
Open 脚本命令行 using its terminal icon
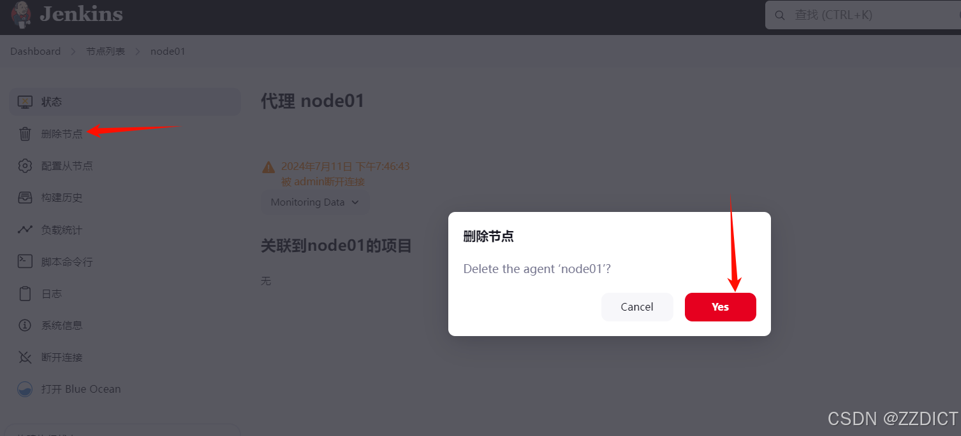tap(25, 262)
